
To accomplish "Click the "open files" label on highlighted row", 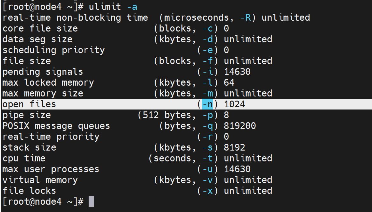I will [29, 104].
